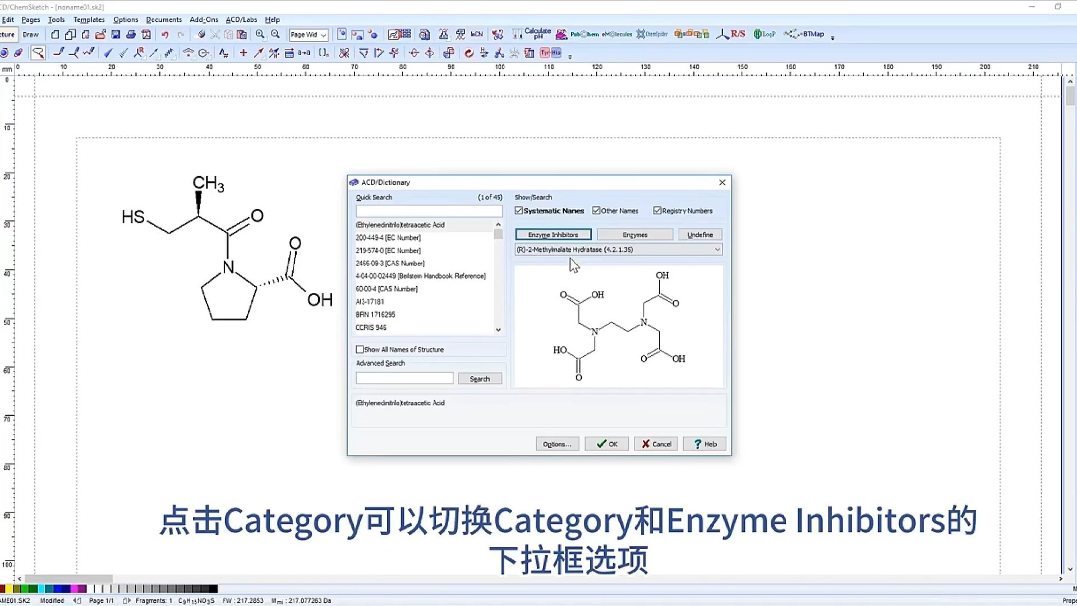Click the Zoom In magnifier icon
Screen dimensions: 1077x606
[x=260, y=35]
